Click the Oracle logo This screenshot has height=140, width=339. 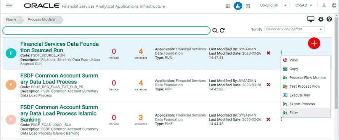pos(42,6)
